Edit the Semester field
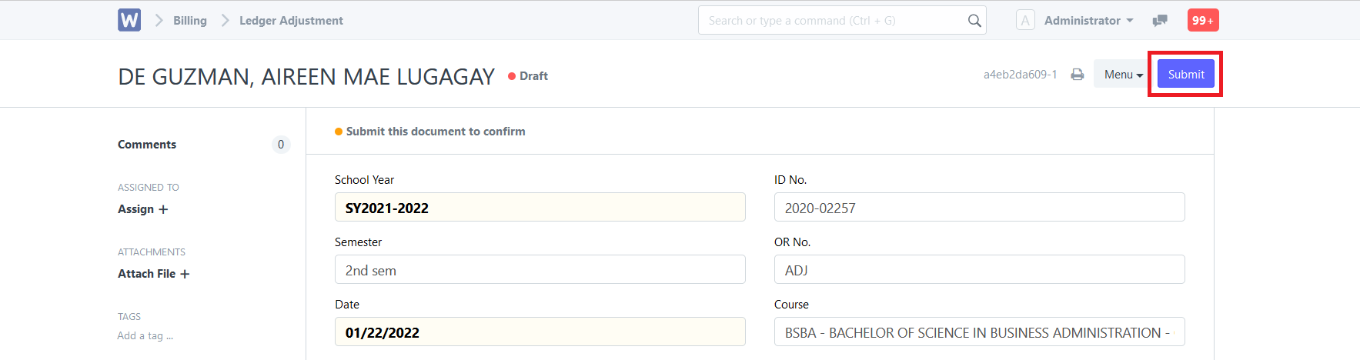This screenshot has height=360, width=1360. pos(540,269)
